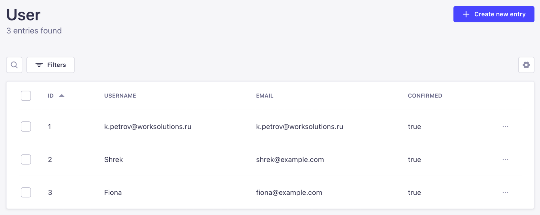Check the Shrek row checkbox
Viewport: 540px width, 215px height.
coord(26,159)
